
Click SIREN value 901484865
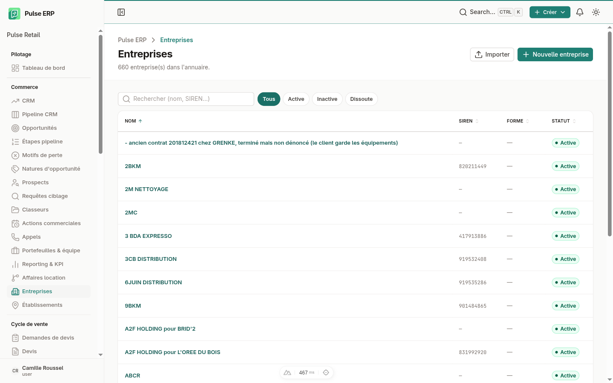click(473, 306)
